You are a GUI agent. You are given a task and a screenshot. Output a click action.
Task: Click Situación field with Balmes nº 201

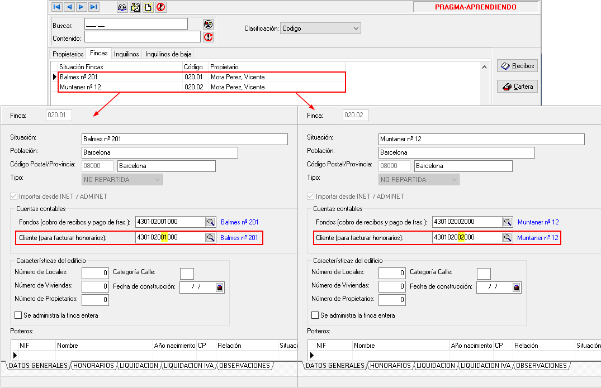184,139
